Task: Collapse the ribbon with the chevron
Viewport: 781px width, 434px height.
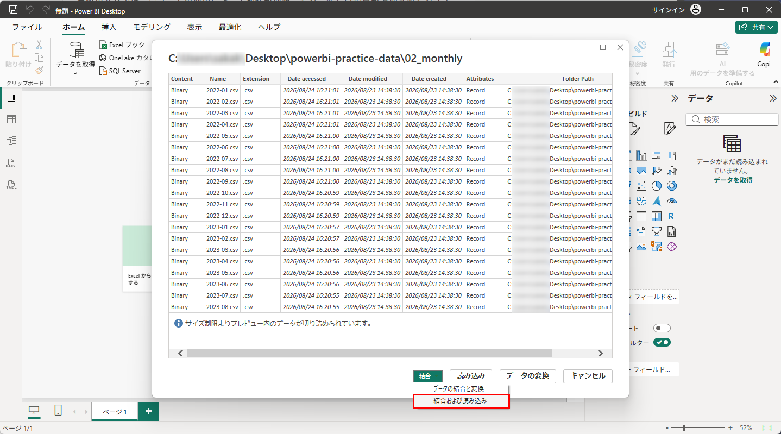Action: [x=775, y=81]
